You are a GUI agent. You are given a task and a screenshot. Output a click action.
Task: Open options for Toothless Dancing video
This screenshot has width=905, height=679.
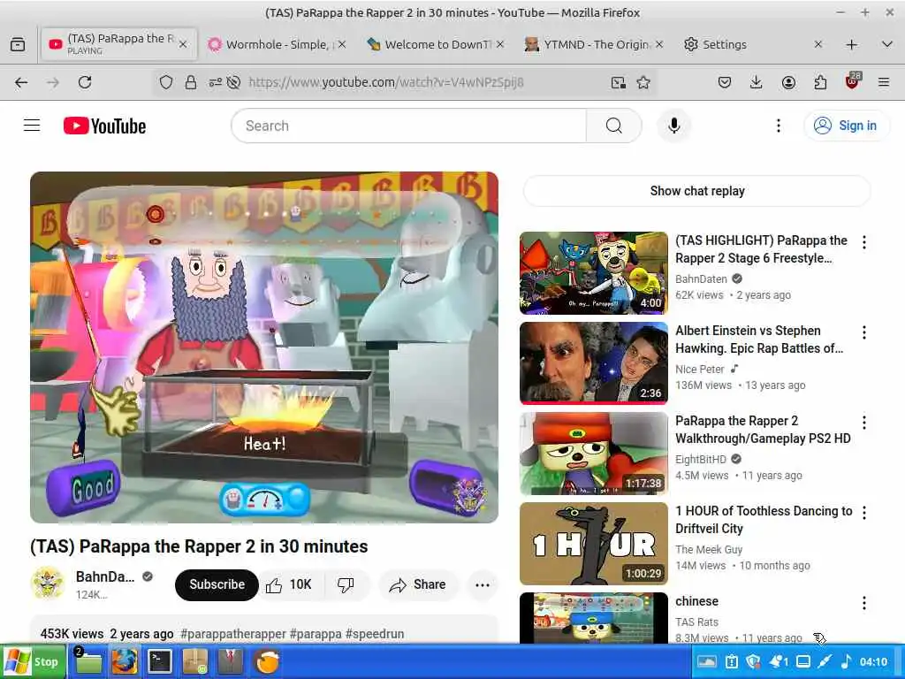pos(864,513)
